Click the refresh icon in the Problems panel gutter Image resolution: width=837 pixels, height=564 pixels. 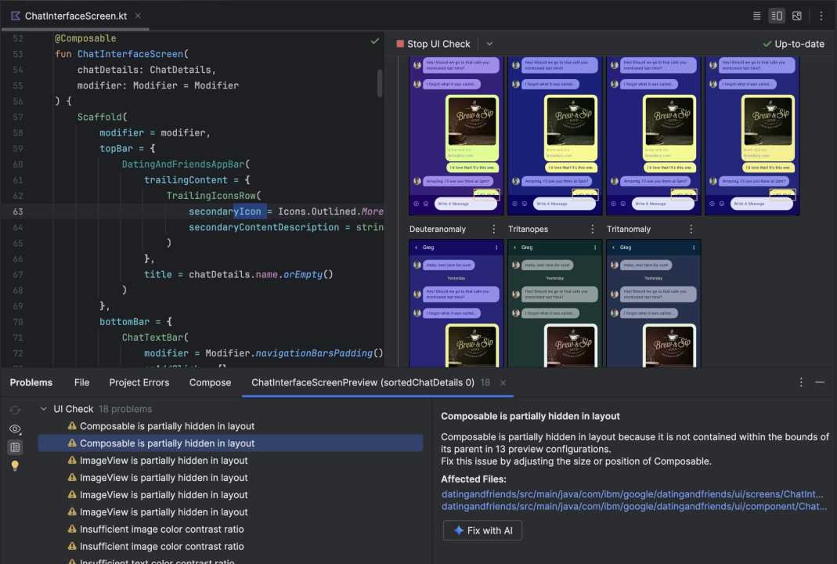pyautogui.click(x=15, y=408)
